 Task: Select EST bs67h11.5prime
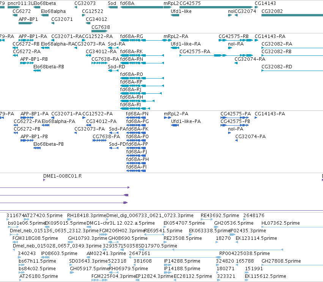[x=37, y=261]
